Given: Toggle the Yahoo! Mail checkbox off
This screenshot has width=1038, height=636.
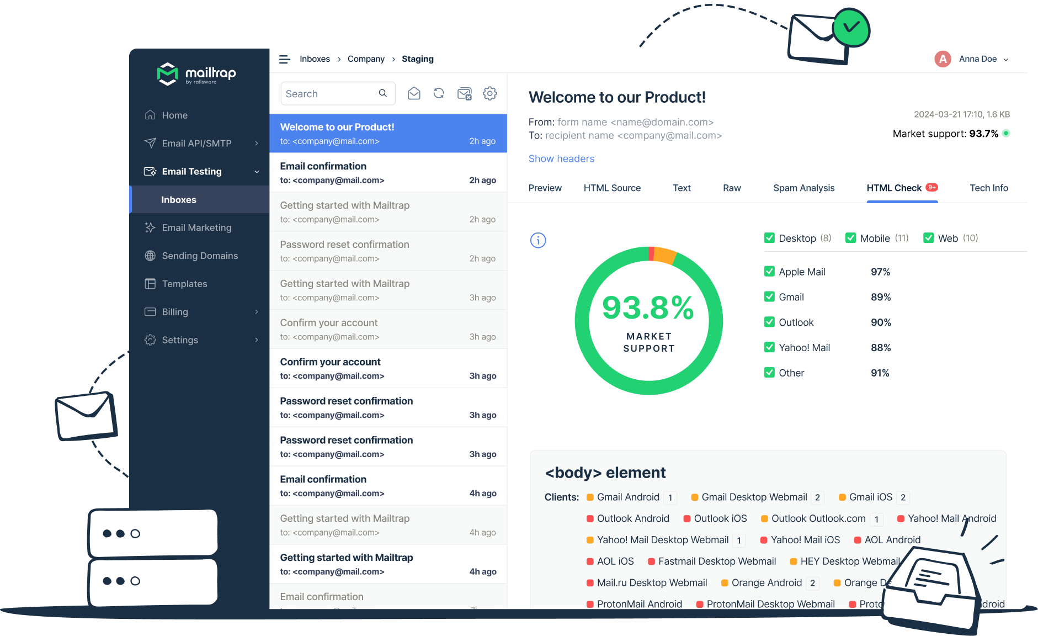Looking at the screenshot, I should pos(769,347).
